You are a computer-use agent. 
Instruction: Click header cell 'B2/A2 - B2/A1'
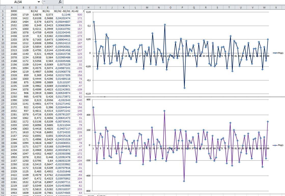pyautogui.click(x=62, y=11)
